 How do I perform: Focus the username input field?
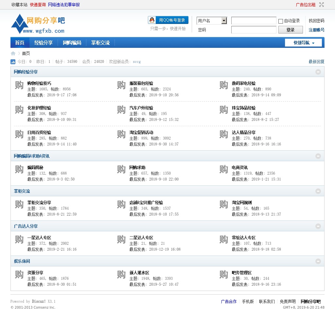pos(254,21)
